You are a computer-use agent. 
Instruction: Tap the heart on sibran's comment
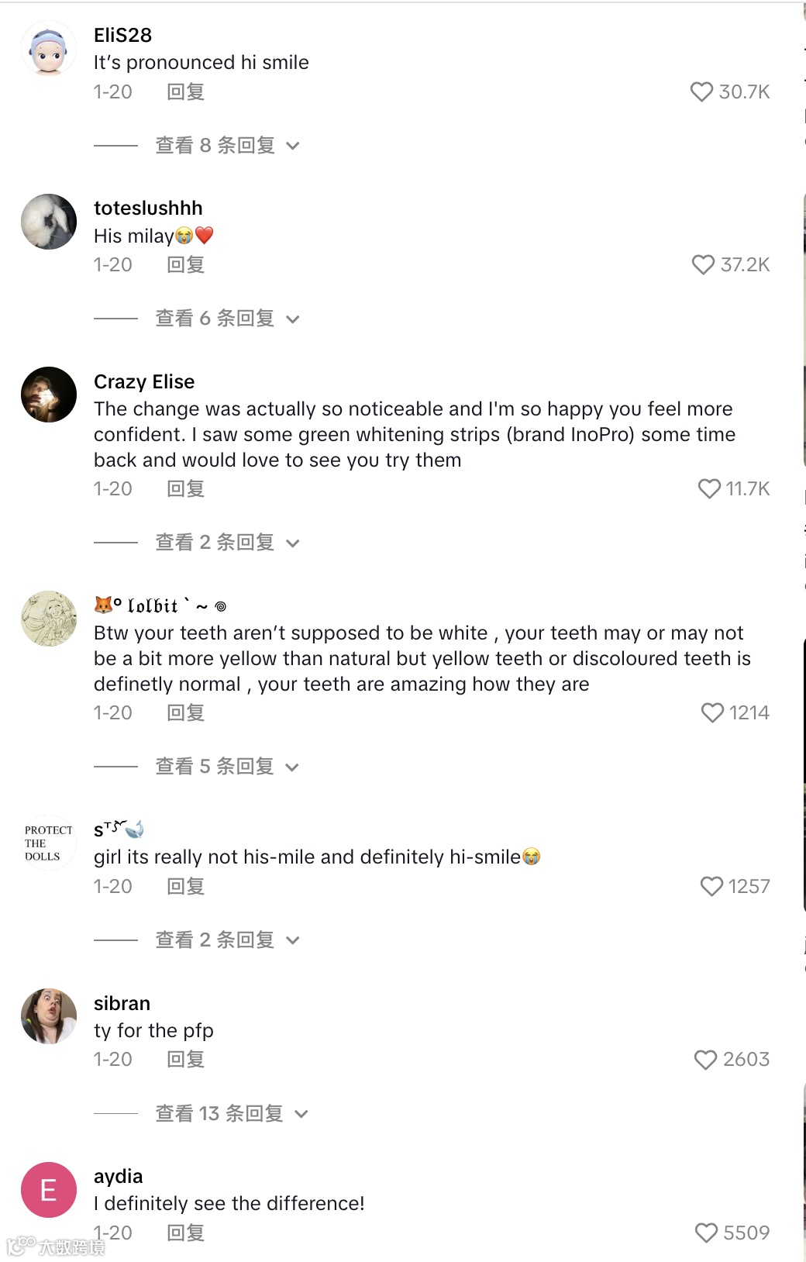pos(705,1060)
